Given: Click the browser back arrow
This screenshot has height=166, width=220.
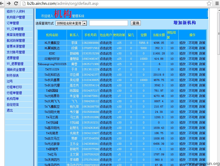Looking at the screenshot, I should tap(2, 3).
